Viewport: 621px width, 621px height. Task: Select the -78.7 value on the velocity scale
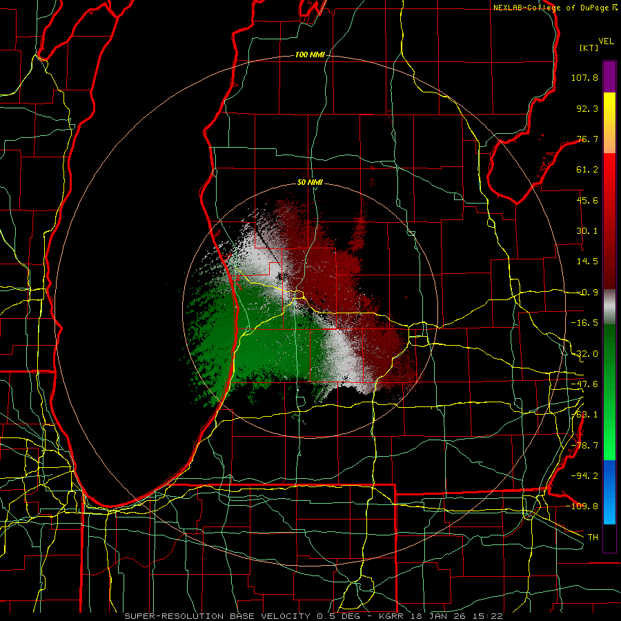point(584,446)
